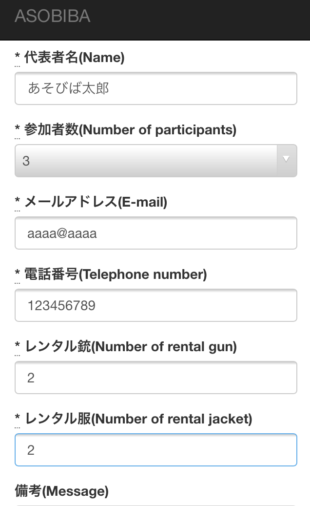
Task: Focus the E-mail field containing aaaa@aaaa
Action: (x=156, y=233)
